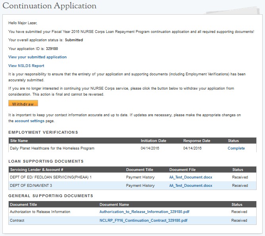Select the Daily Planet Healthcare site name cell
This screenshot has height=236, width=265.
coord(52,148)
